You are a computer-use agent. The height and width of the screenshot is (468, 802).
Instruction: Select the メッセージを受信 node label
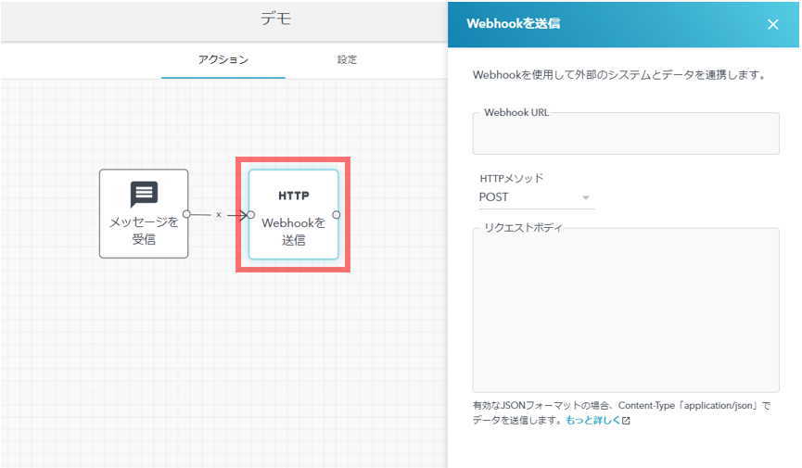coord(144,231)
